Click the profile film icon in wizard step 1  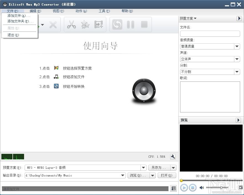click(x=56, y=68)
